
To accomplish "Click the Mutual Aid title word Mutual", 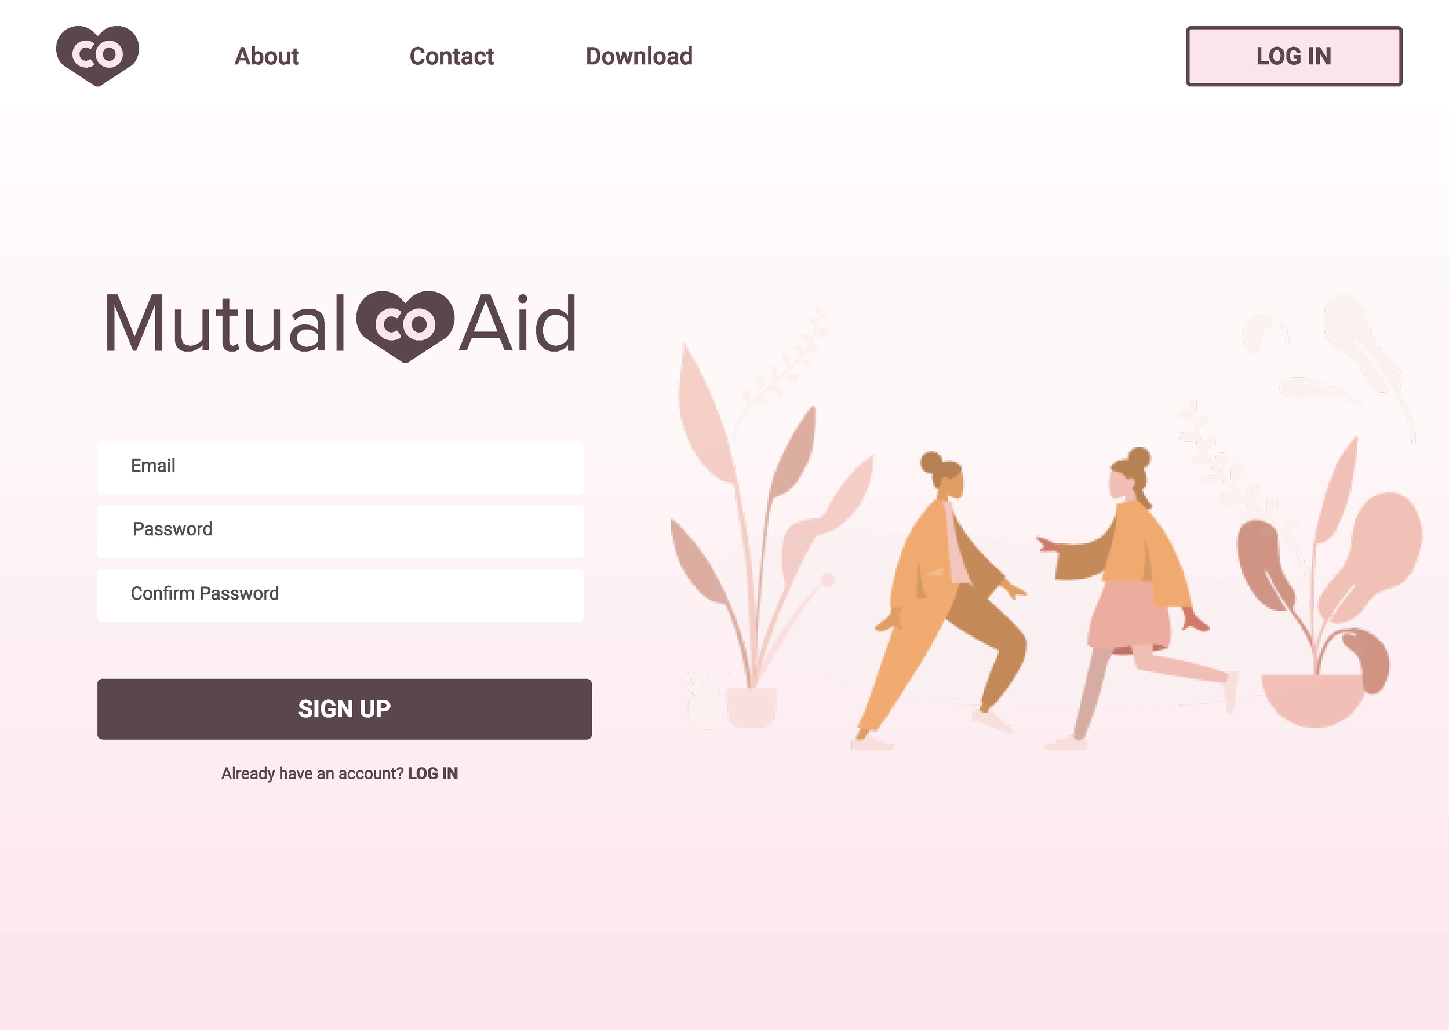I will click(x=225, y=323).
